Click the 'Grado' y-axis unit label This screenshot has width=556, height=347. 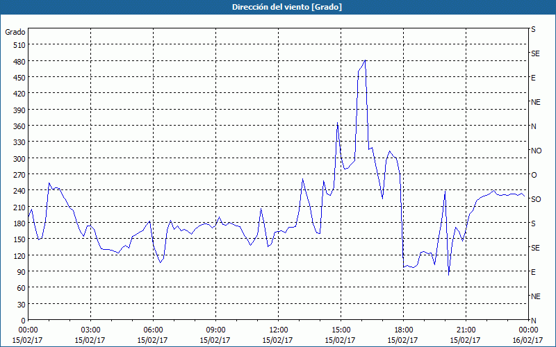pos(15,32)
